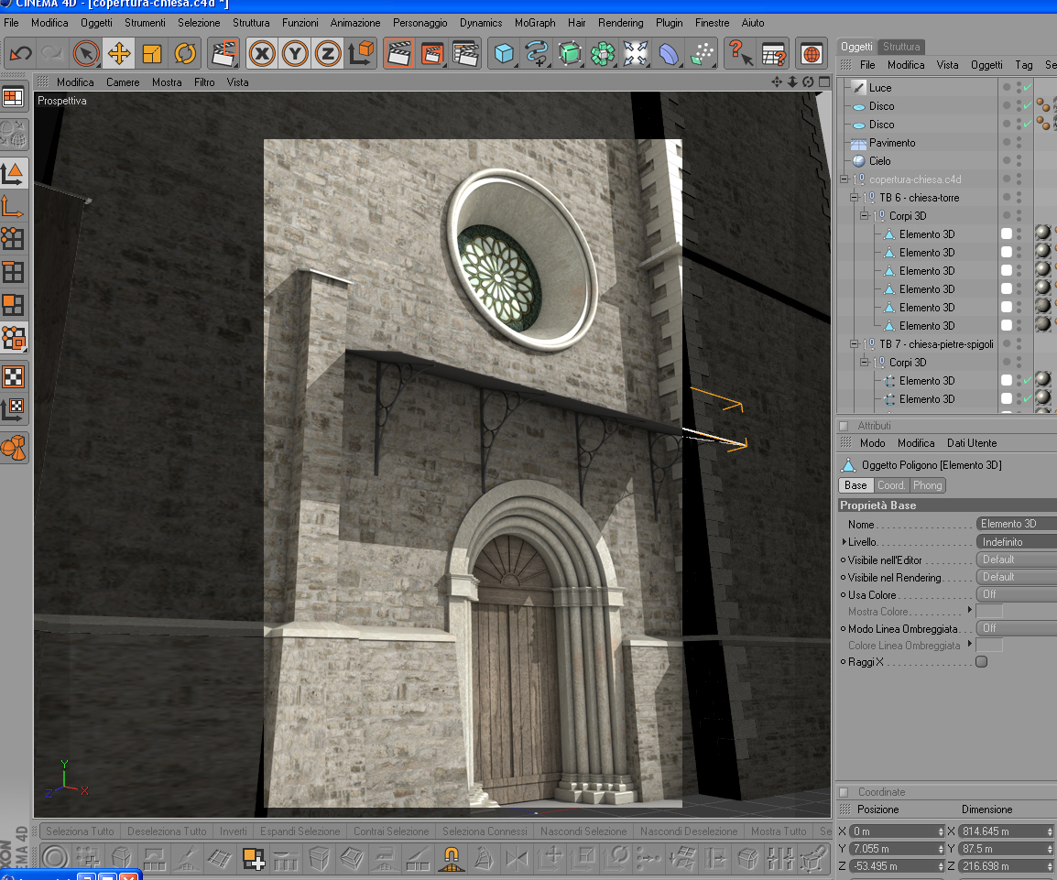Switch to the Struttura tab
Image resolution: width=1057 pixels, height=880 pixels.
901,47
